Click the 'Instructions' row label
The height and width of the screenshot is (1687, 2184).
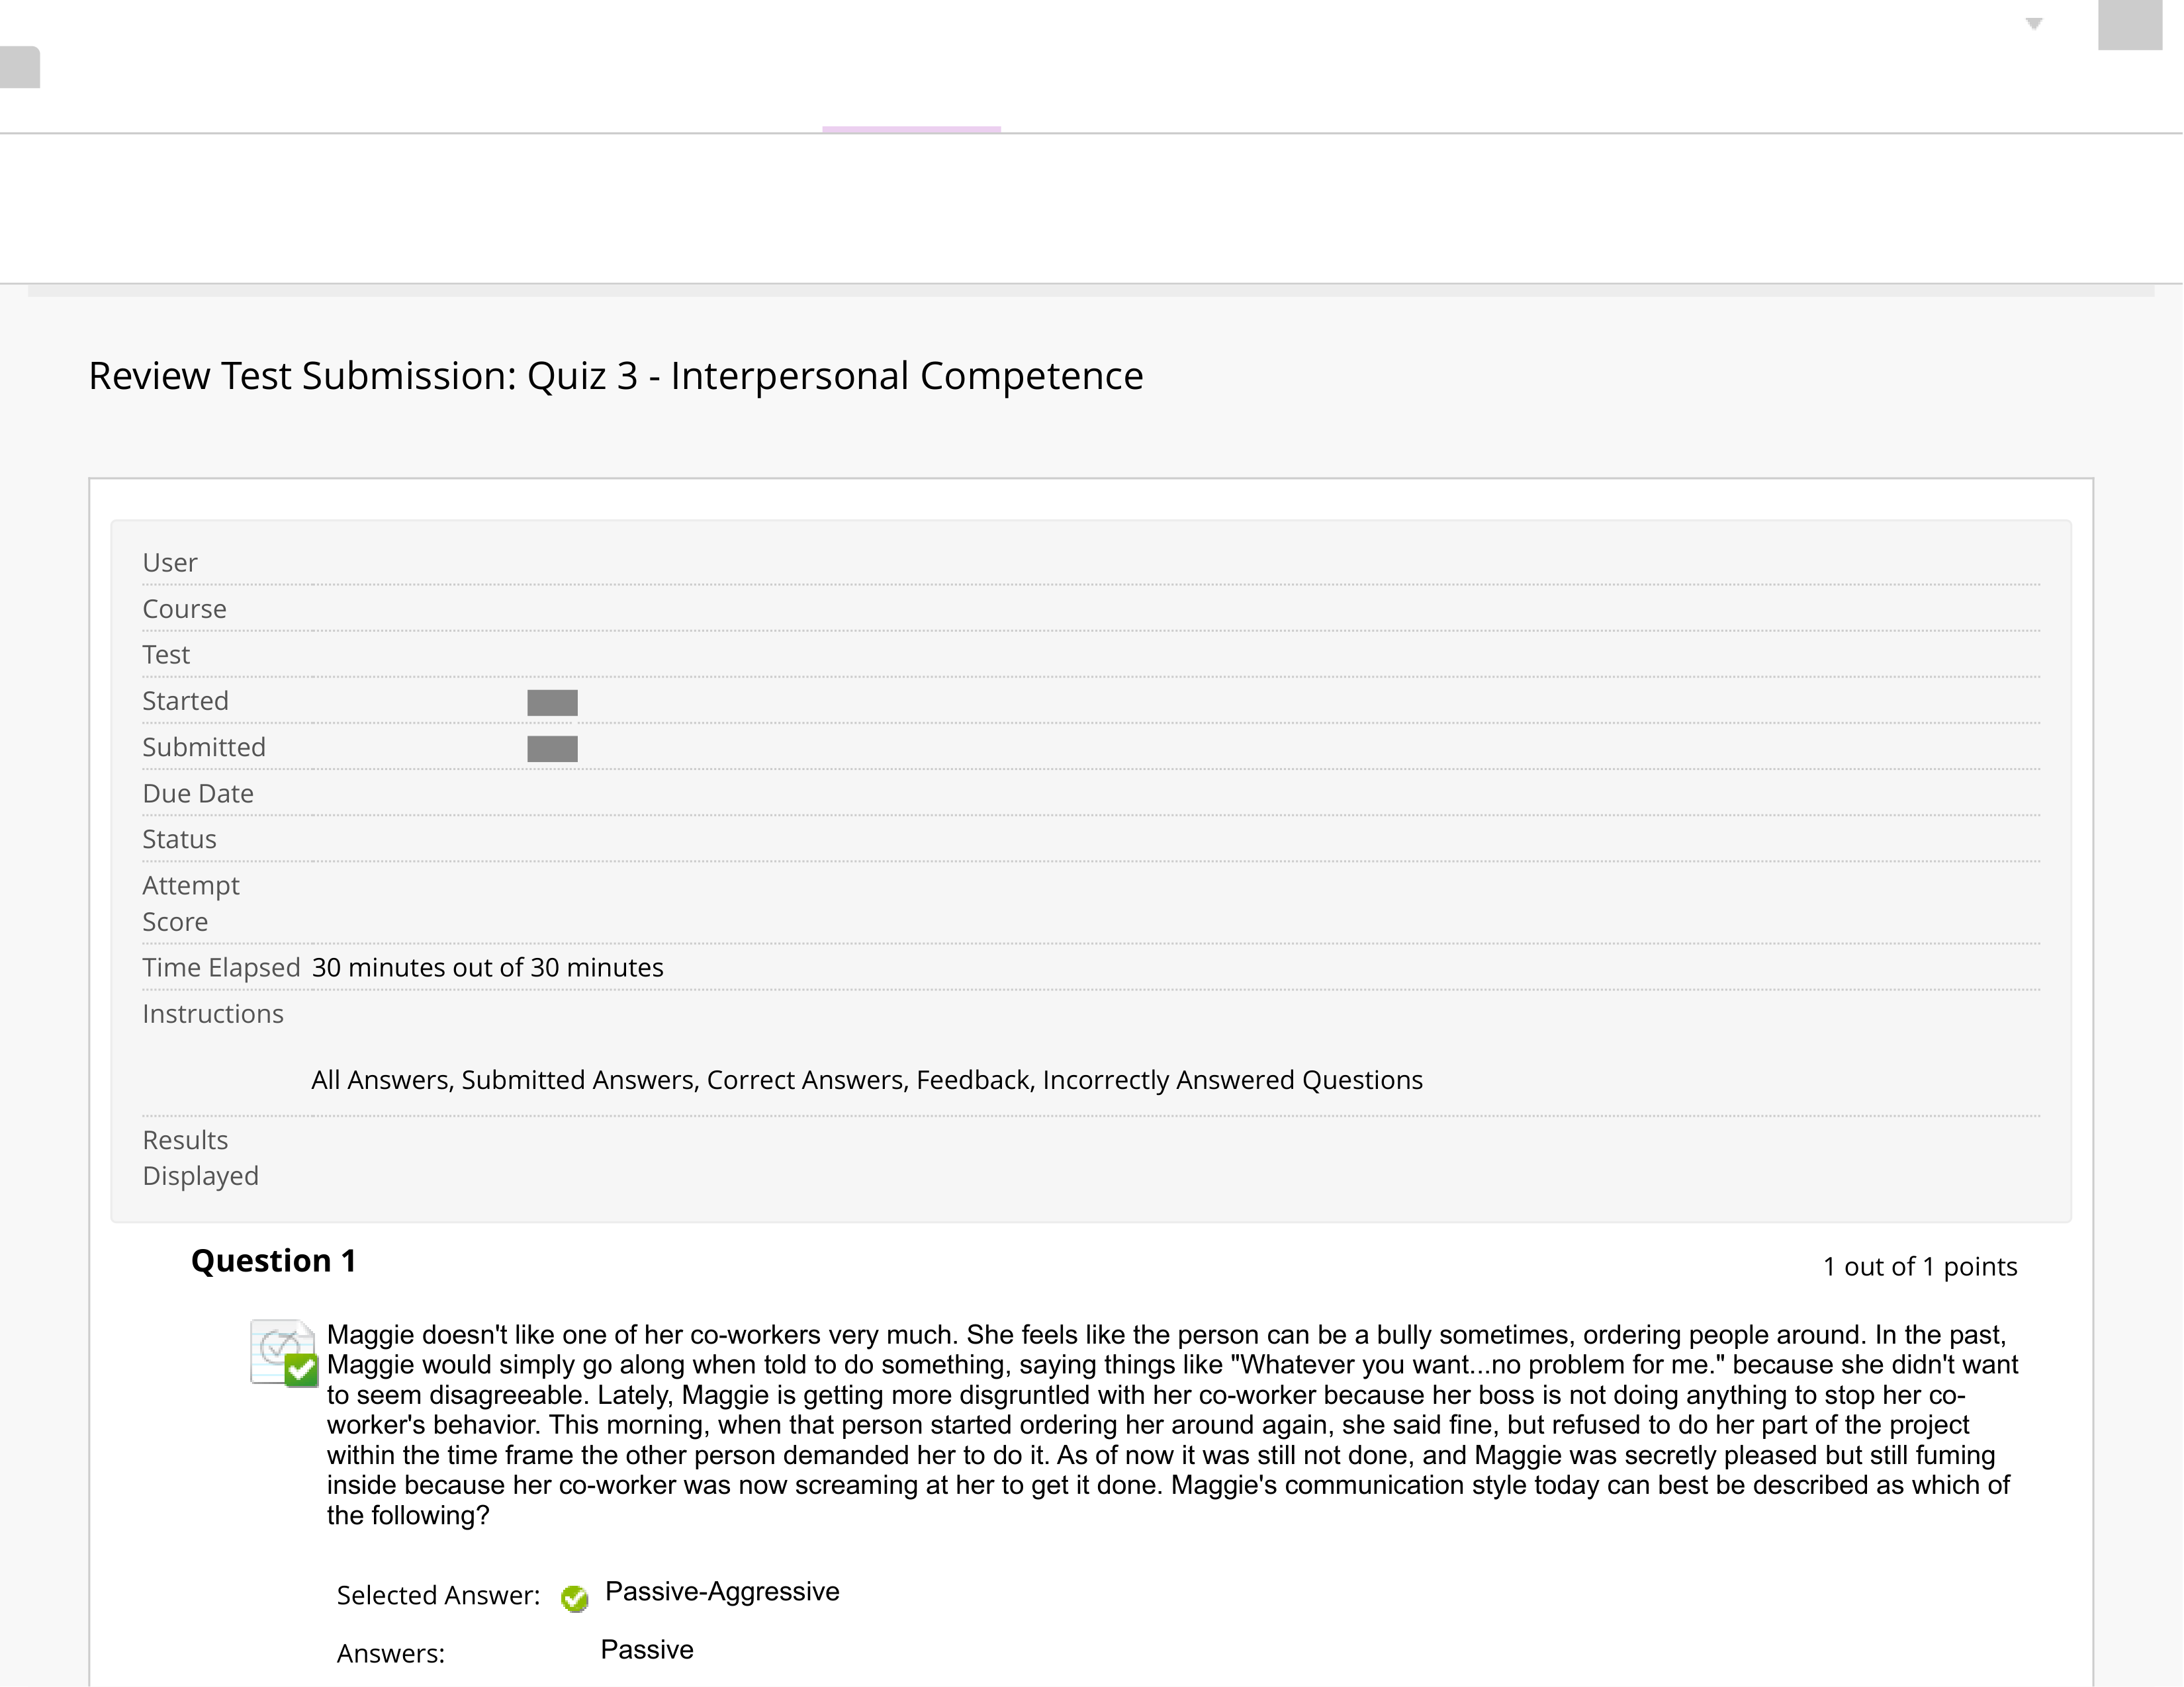(213, 1014)
